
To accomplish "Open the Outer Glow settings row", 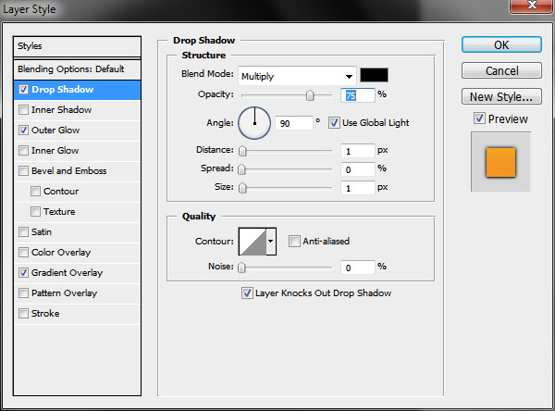I will tap(77, 130).
